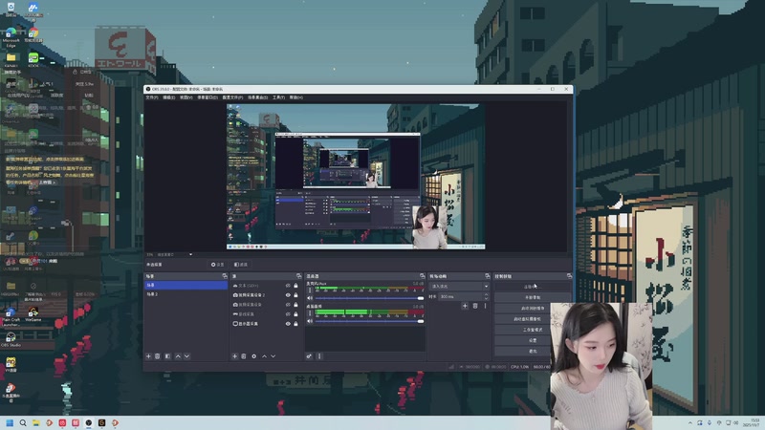Viewport: 765px width, 430px height.
Task: Open the 场景集合(S) menu
Action: tap(257, 97)
